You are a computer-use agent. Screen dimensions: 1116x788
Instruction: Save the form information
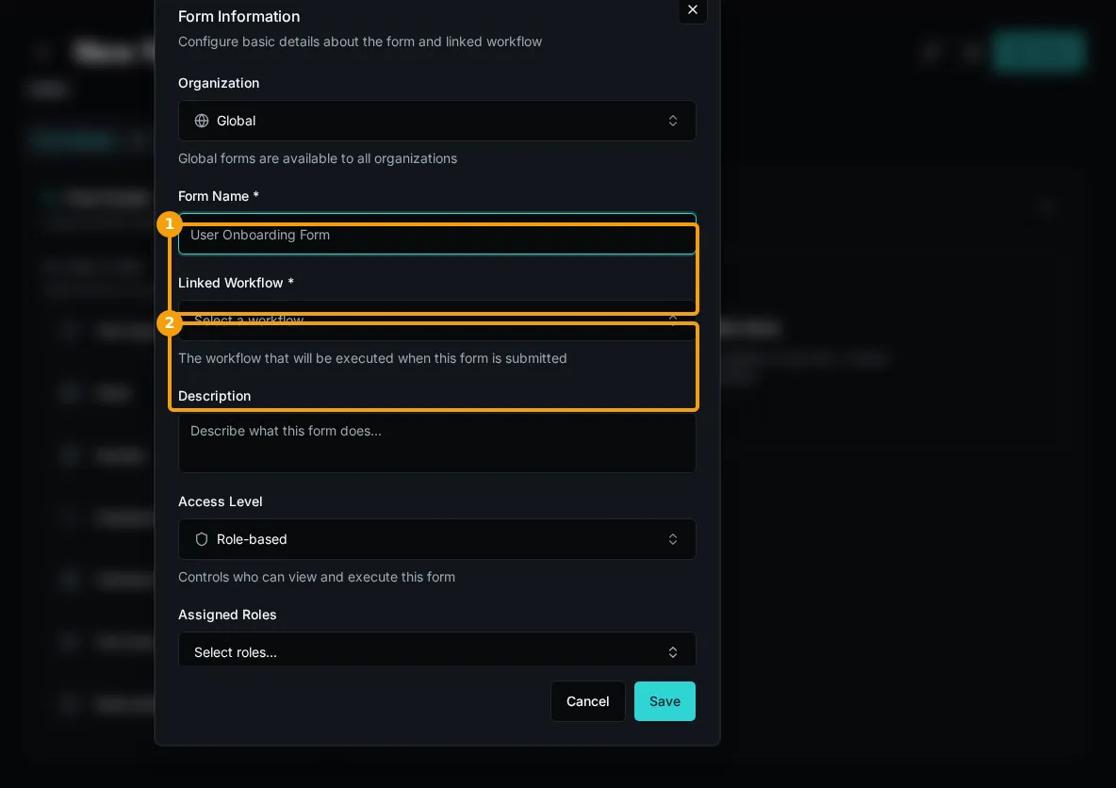pyautogui.click(x=665, y=701)
